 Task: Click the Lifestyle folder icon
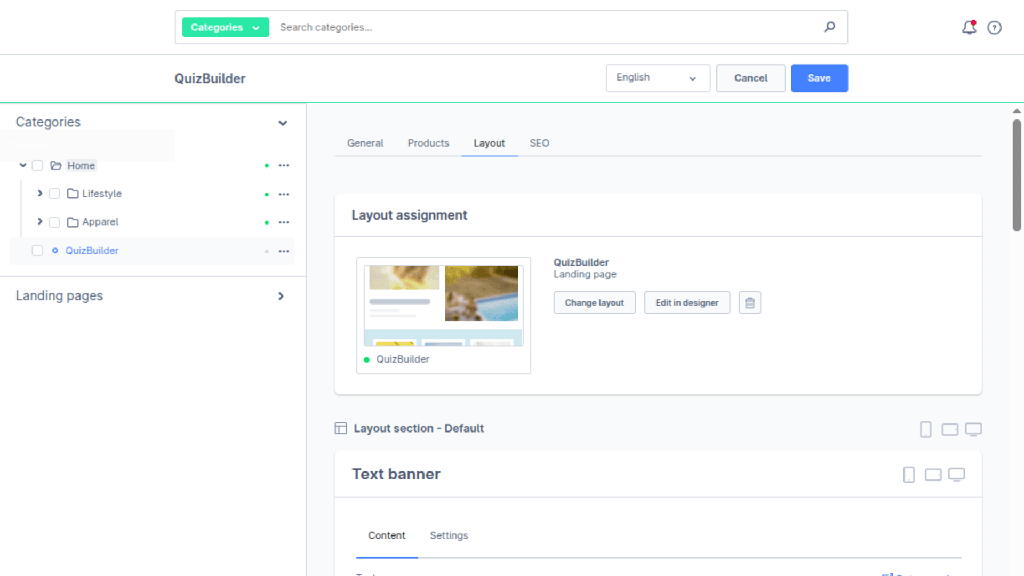[x=73, y=194]
